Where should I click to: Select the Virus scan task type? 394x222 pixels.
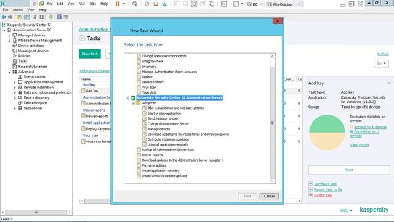coord(149,88)
